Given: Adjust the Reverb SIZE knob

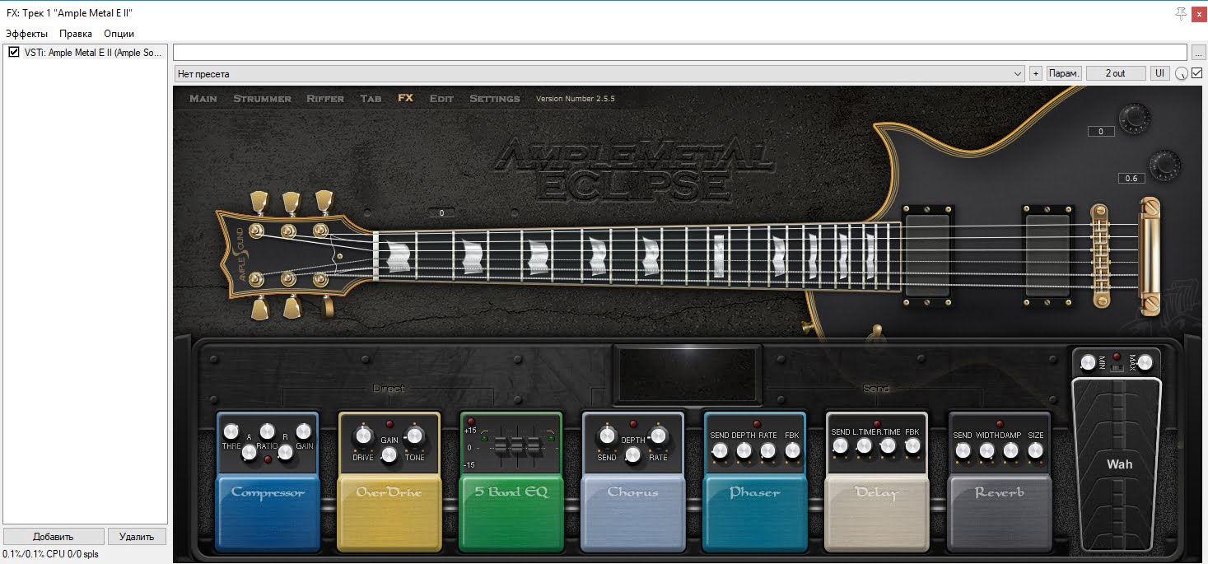Looking at the screenshot, I should (x=1035, y=450).
